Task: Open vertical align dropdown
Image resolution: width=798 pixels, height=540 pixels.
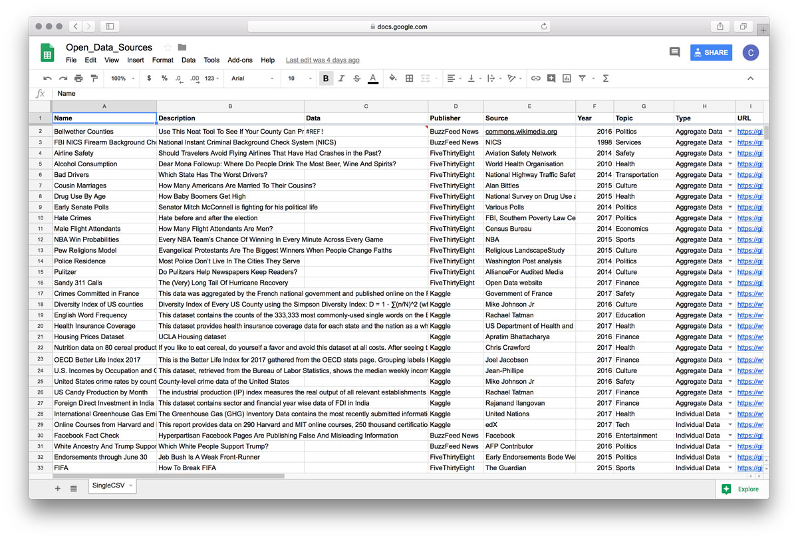Action: tap(474, 78)
